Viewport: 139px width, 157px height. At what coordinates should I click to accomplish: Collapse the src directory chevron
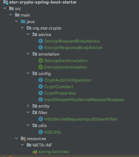click(x=5, y=8)
